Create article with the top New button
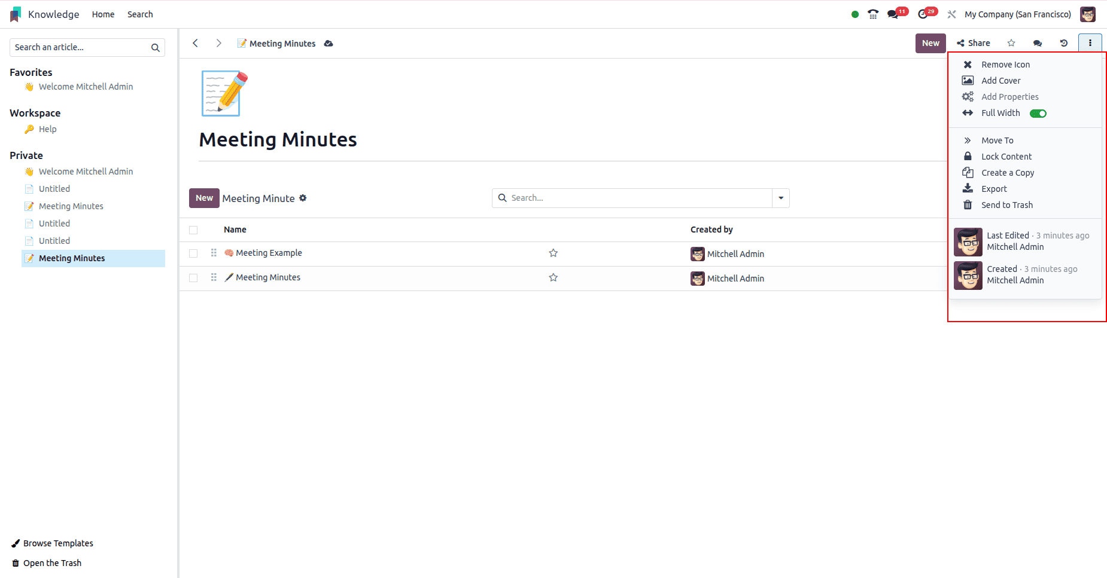Viewport: 1107px width, 578px height. click(x=930, y=43)
